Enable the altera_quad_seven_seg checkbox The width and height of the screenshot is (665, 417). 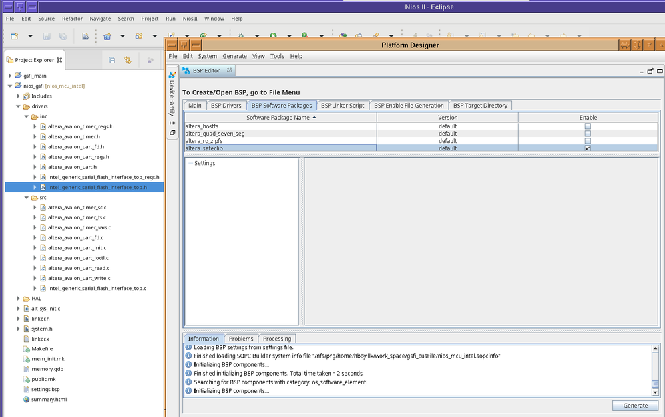[x=588, y=134]
